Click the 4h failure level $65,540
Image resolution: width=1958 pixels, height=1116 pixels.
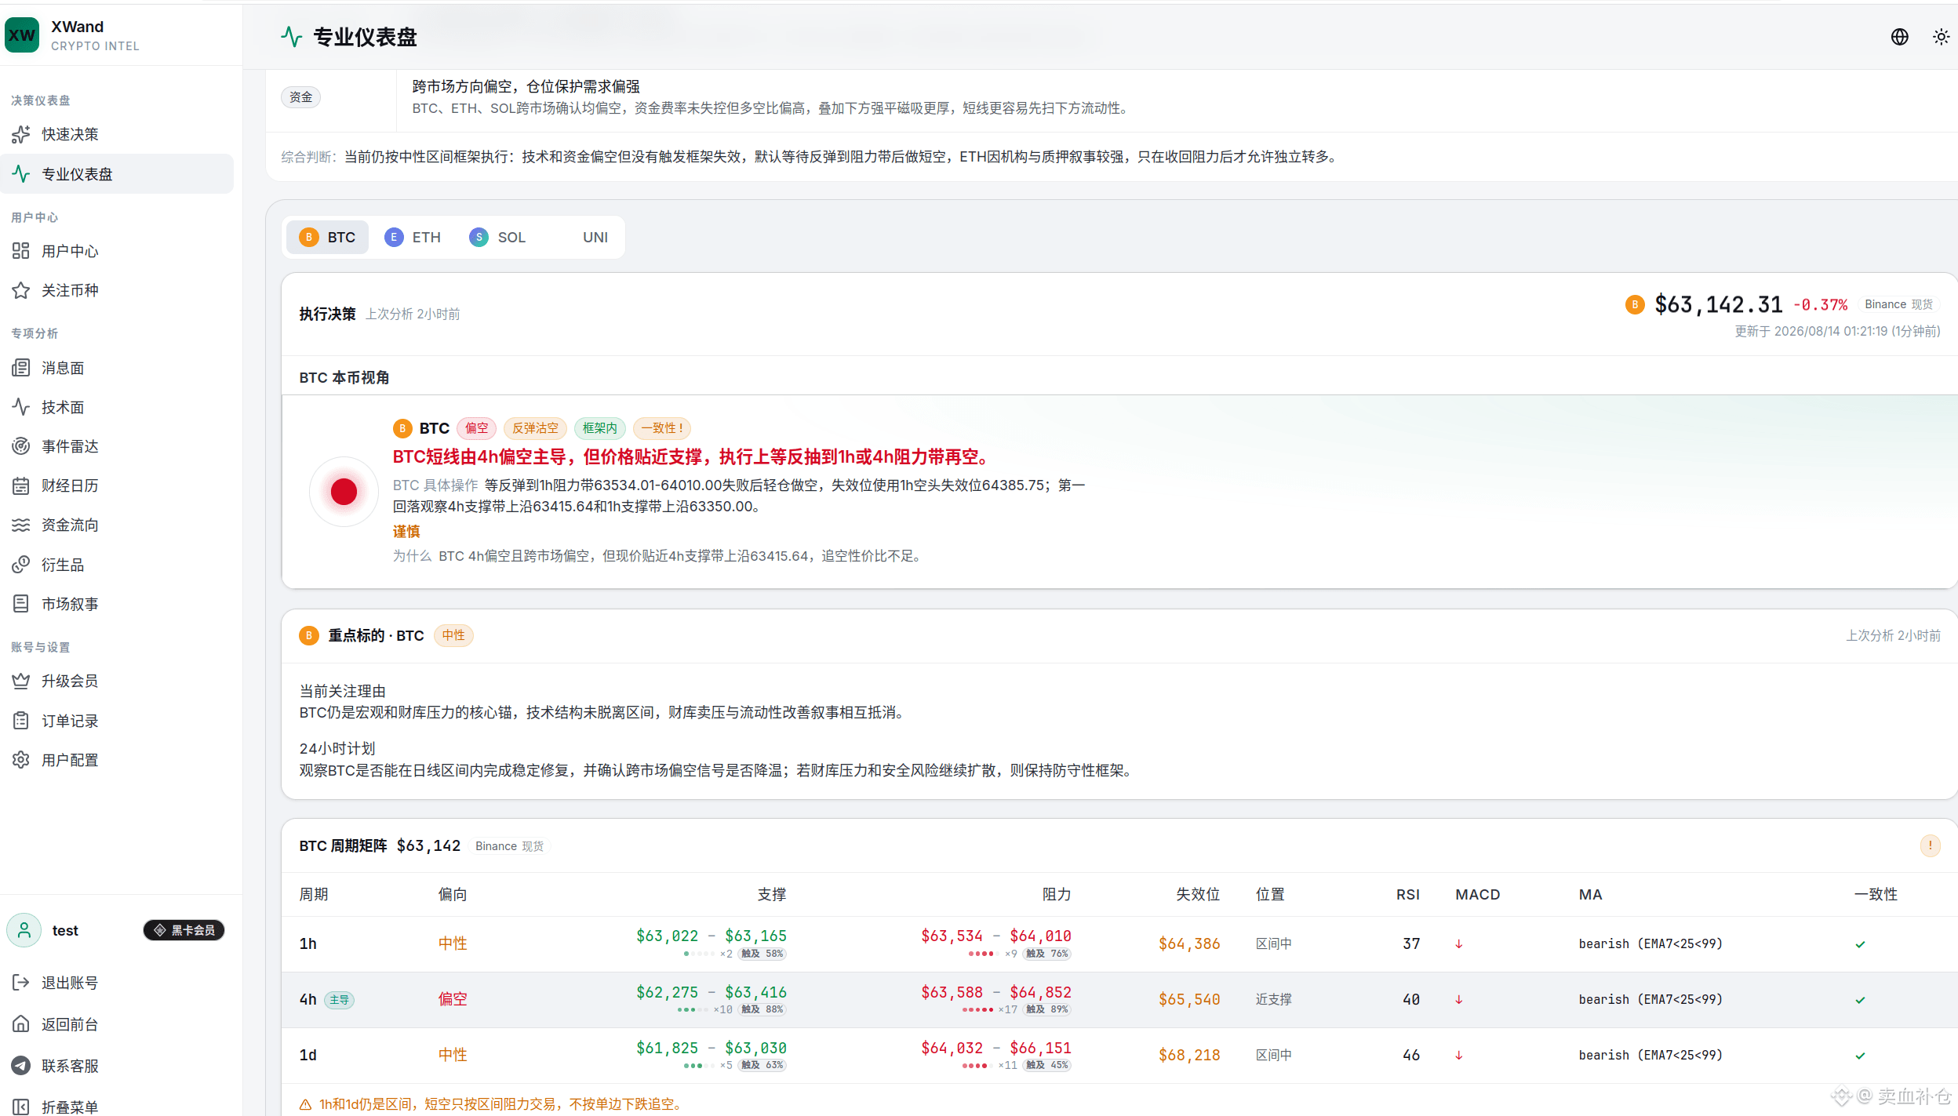(1189, 999)
